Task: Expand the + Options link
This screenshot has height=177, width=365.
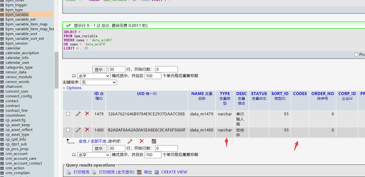Action: tap(72, 88)
